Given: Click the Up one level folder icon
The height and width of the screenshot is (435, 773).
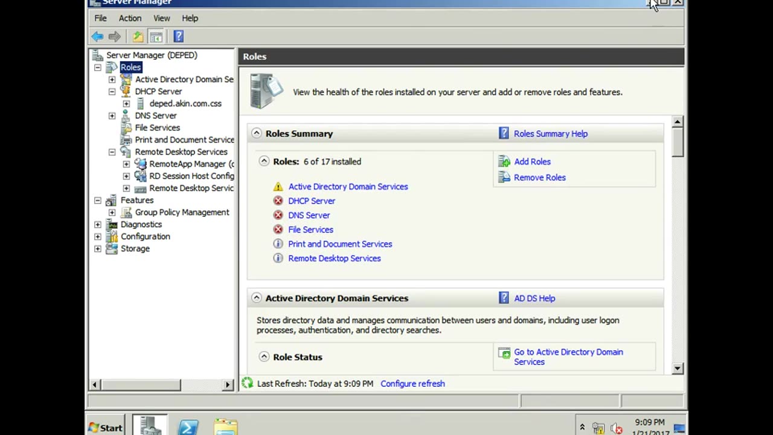Looking at the screenshot, I should tap(138, 37).
